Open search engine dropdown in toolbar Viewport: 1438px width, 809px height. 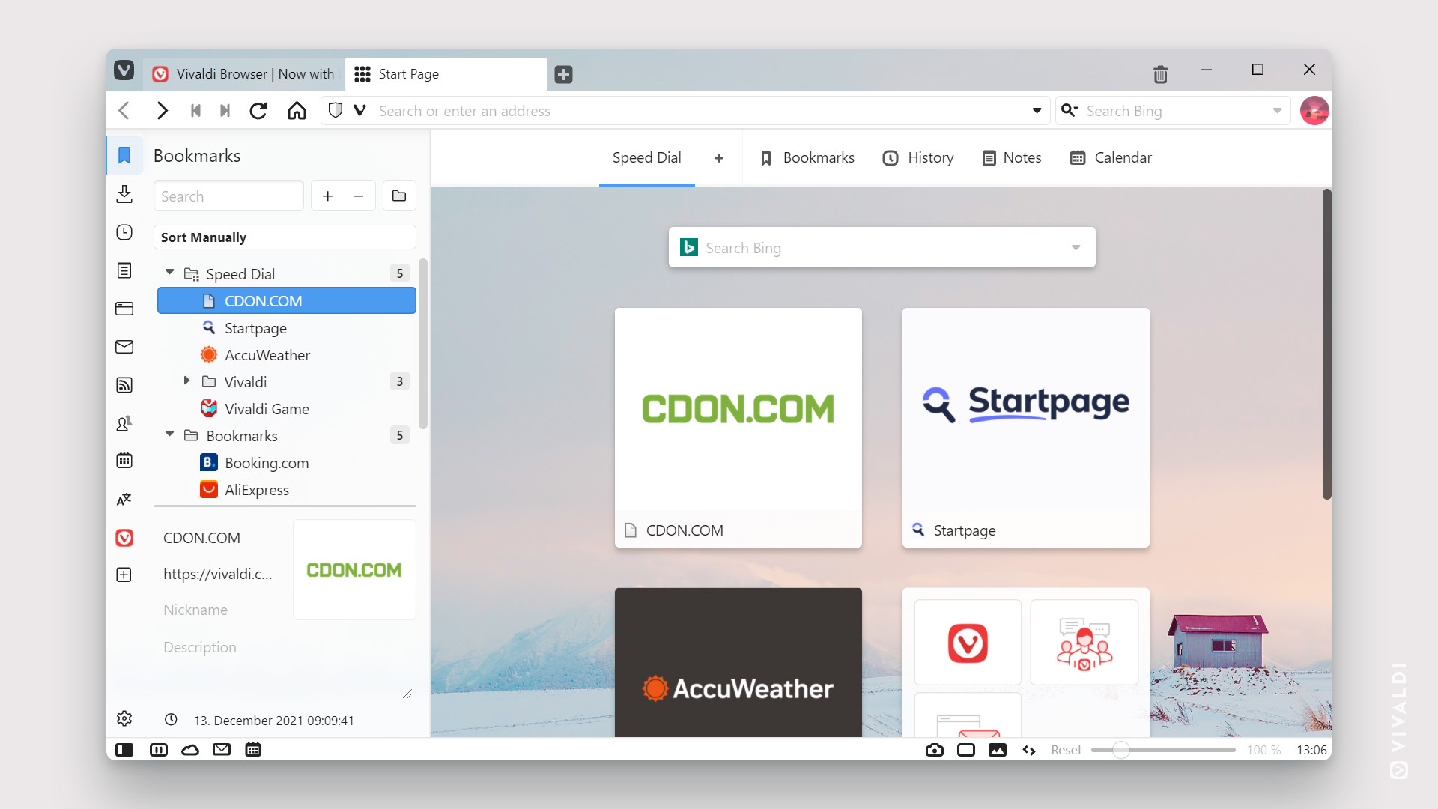click(x=1070, y=111)
